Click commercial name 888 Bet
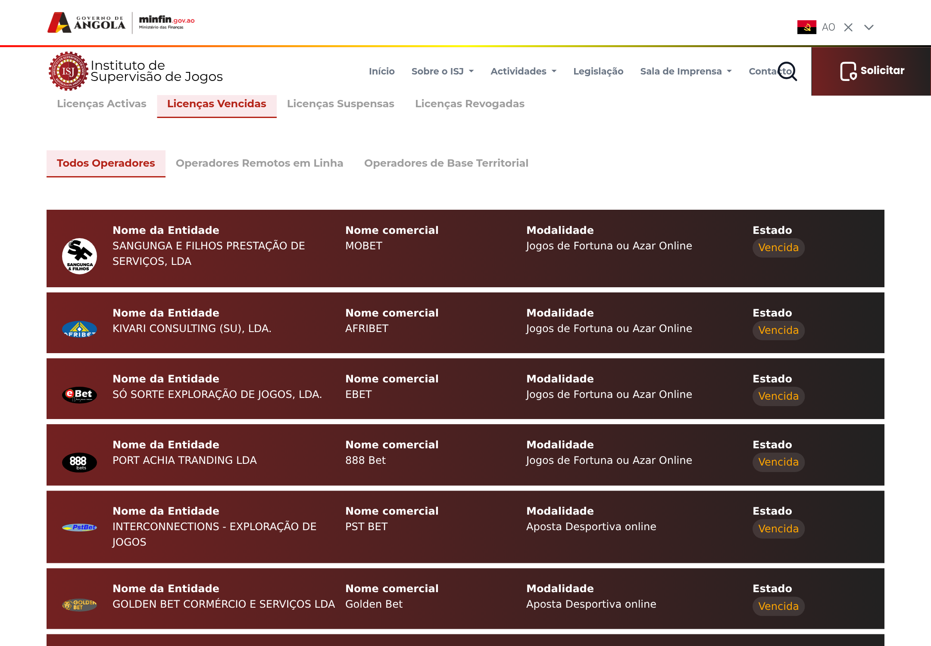Viewport: 931px width, 646px height. pyautogui.click(x=366, y=460)
